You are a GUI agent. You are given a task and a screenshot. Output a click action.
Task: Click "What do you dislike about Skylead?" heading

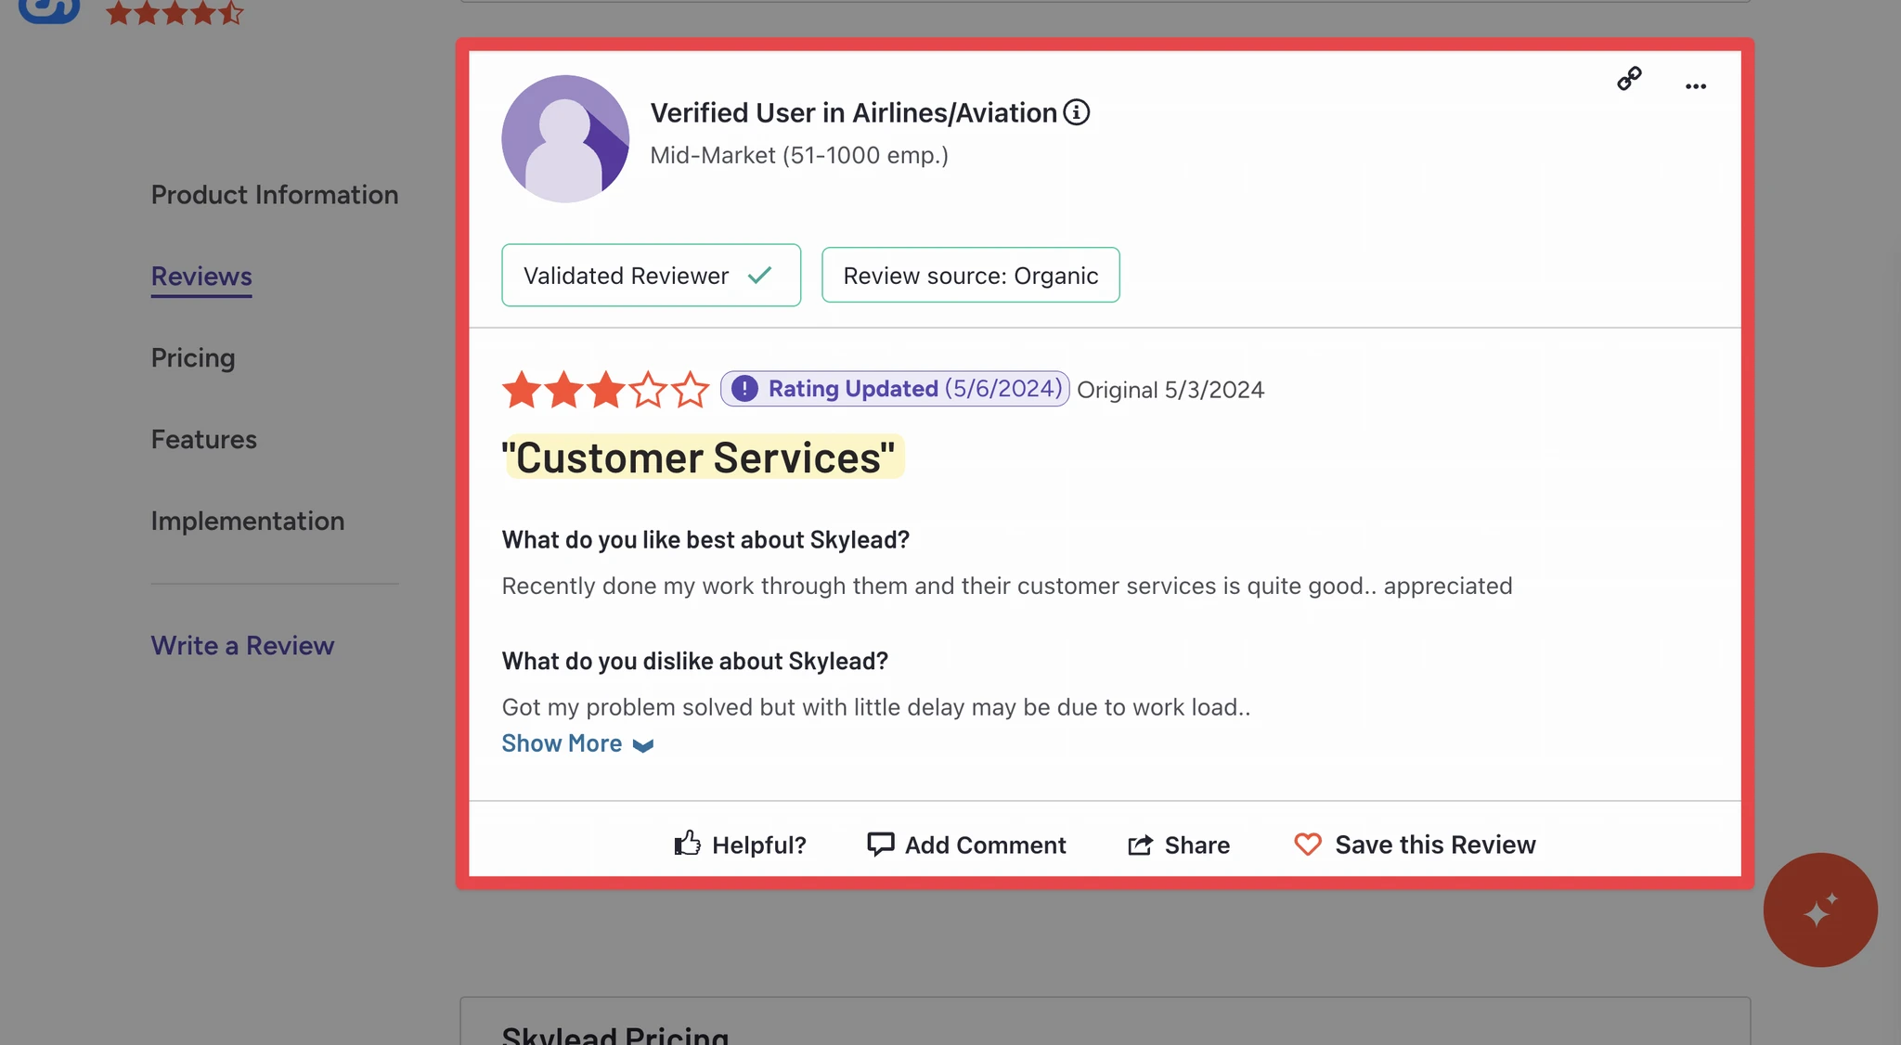(x=695, y=662)
